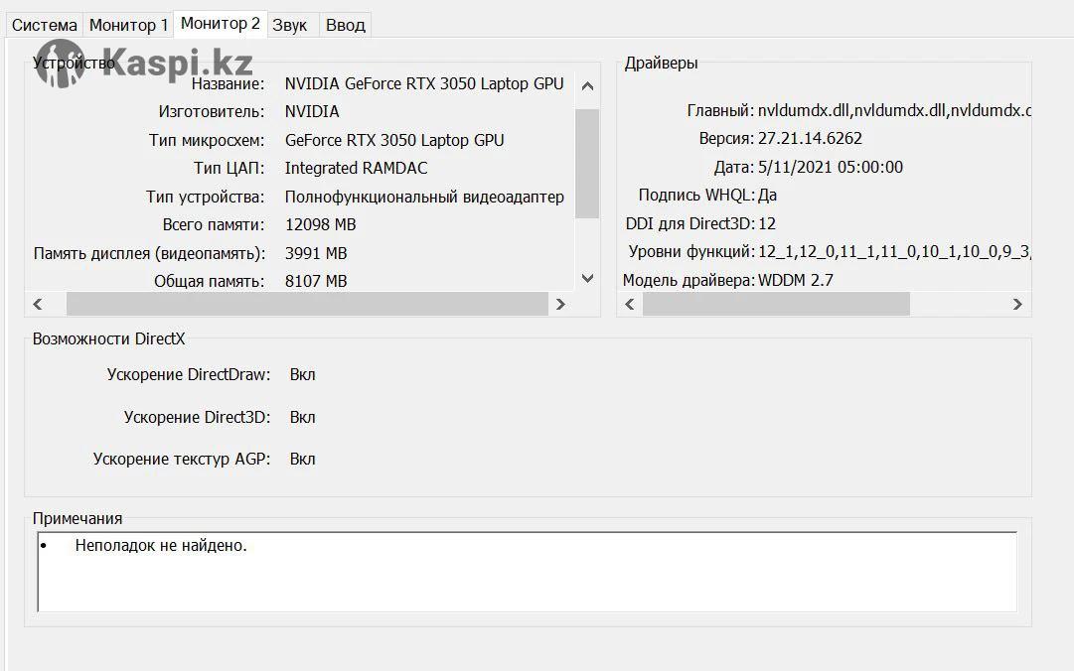Click the Название label
Screen dimensions: 1074x671
point(229,84)
